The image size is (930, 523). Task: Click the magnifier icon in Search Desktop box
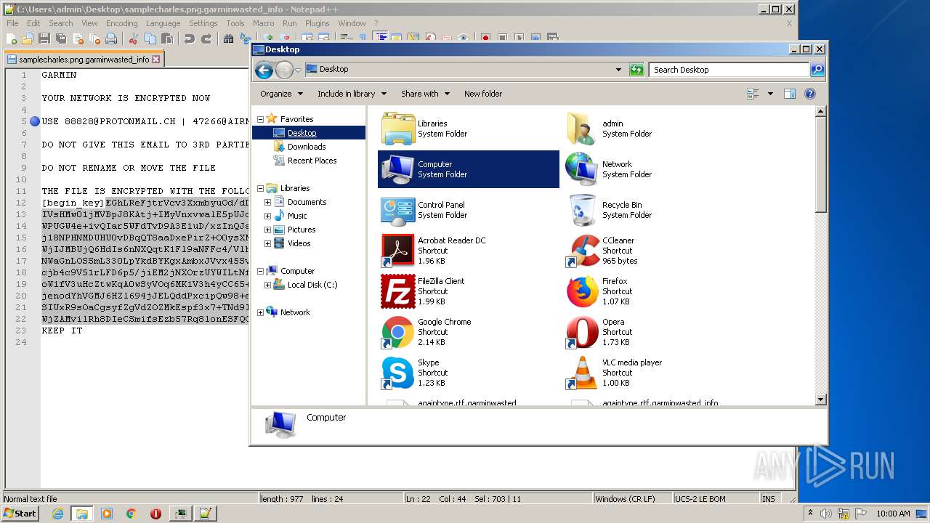(817, 70)
